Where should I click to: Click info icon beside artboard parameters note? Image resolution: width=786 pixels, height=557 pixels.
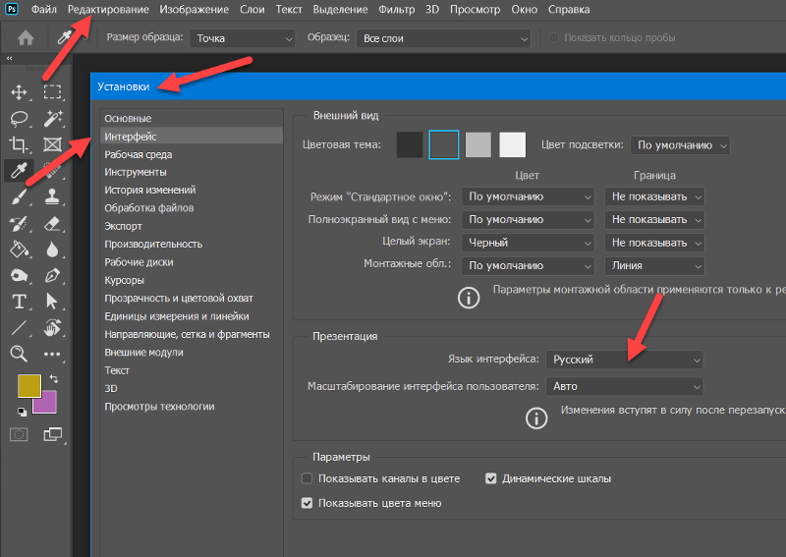click(x=469, y=298)
